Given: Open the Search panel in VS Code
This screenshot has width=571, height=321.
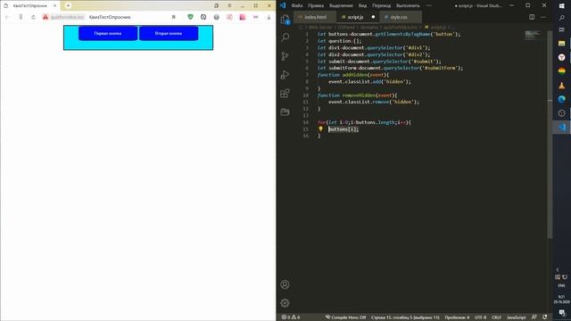Looking at the screenshot, I should [x=285, y=37].
